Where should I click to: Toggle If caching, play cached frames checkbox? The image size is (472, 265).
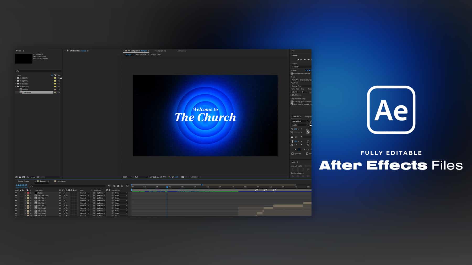[292, 102]
